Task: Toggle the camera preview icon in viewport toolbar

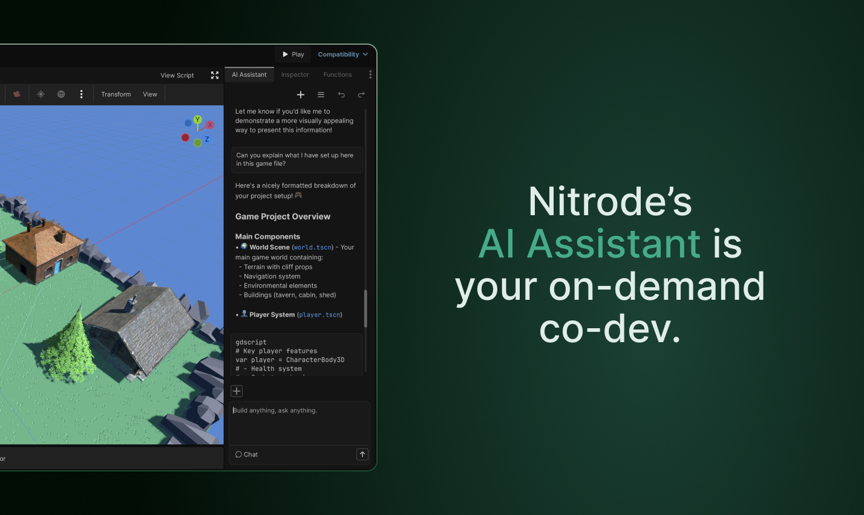Action: pos(17,94)
